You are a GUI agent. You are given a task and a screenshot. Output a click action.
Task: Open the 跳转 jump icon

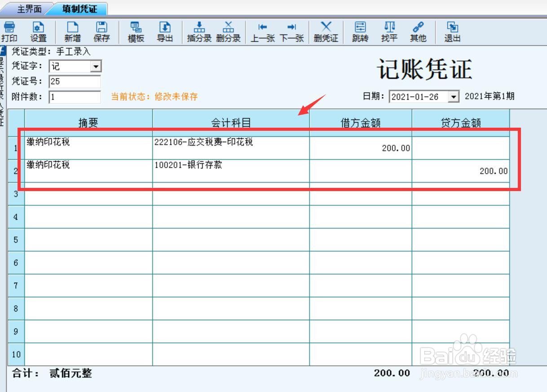pos(360,31)
